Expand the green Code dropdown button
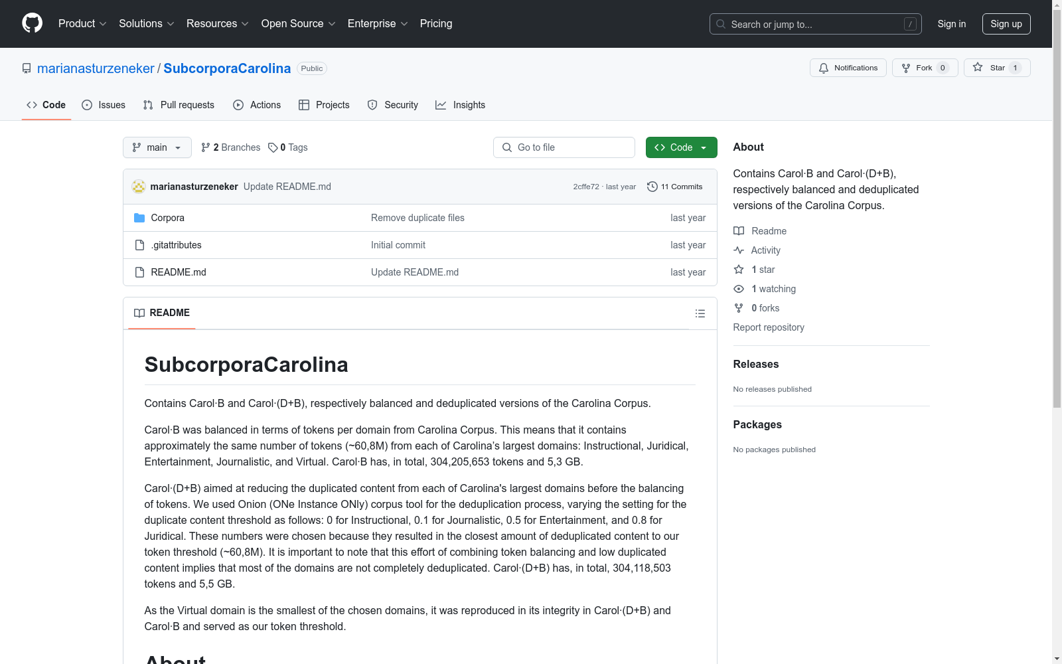 tap(681, 147)
